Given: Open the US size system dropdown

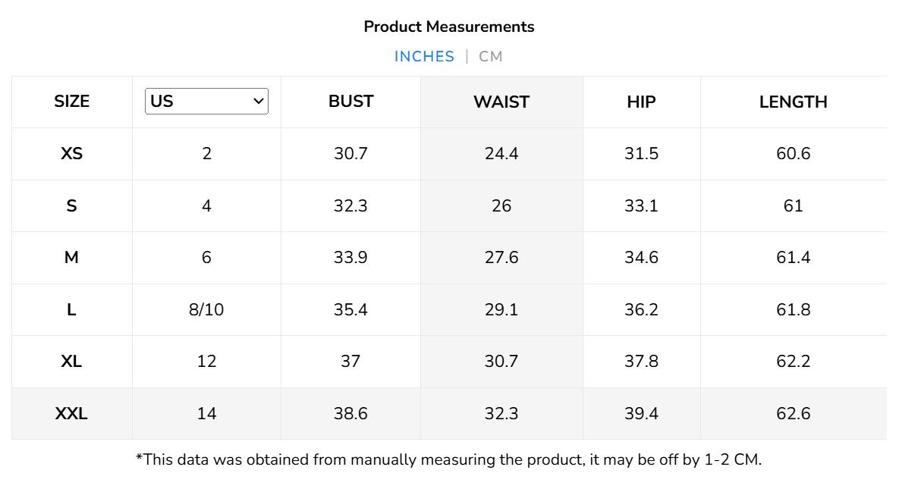Looking at the screenshot, I should point(206,102).
